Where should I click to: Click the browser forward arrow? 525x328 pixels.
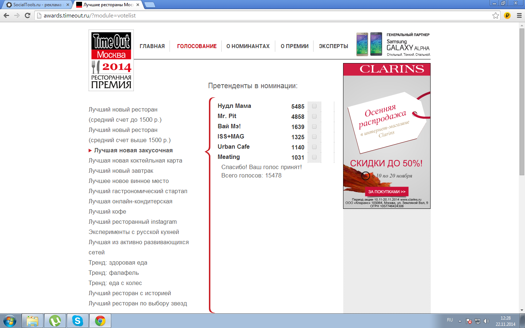coord(17,15)
